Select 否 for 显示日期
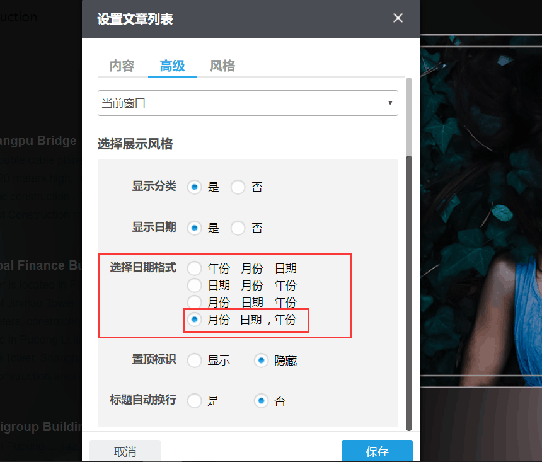The height and width of the screenshot is (462, 542). [237, 228]
